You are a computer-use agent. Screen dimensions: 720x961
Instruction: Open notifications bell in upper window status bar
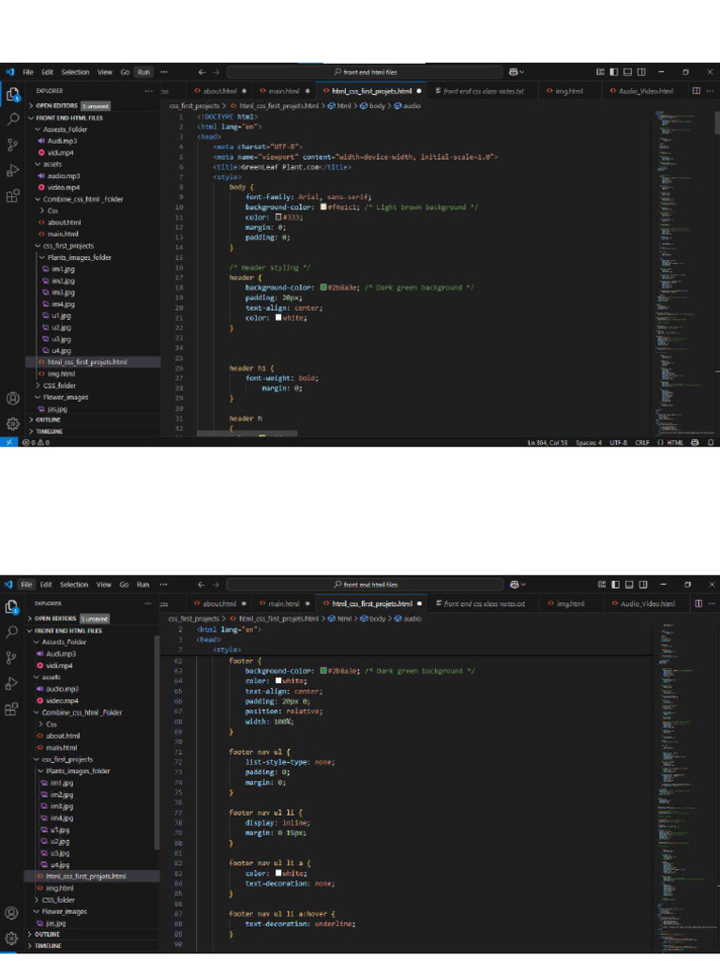point(711,442)
